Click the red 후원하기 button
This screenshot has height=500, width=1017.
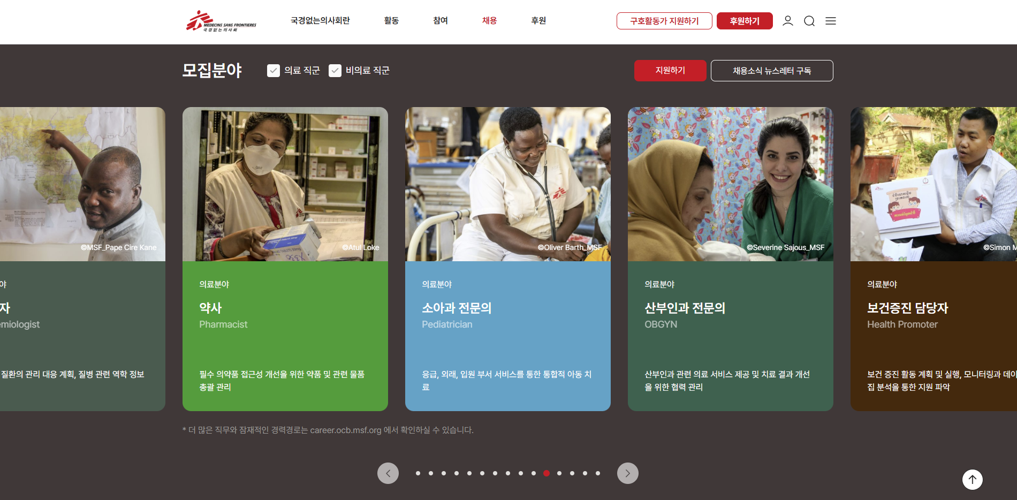tap(745, 21)
